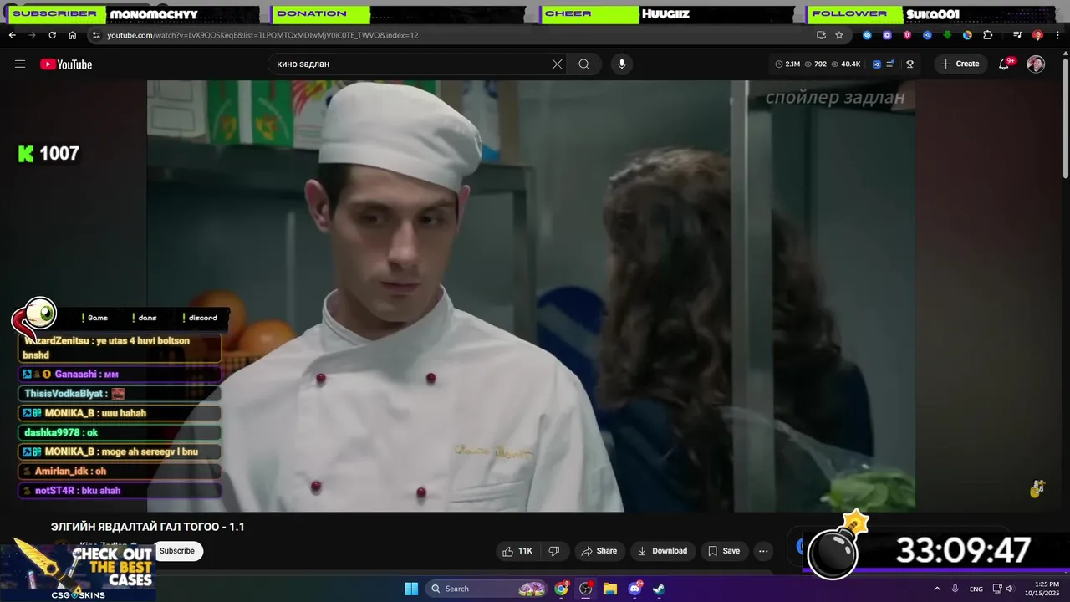This screenshot has width=1070, height=602.
Task: Download the video
Action: coord(662,551)
